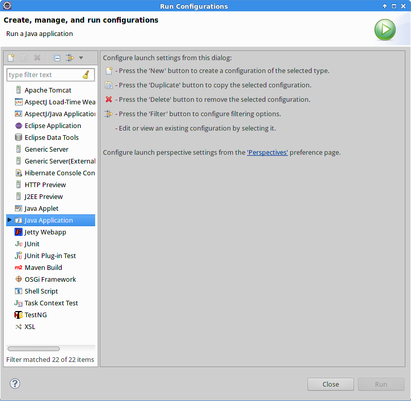Close the Run Configurations dialog with X
411x401 pixels.
(x=403, y=6)
